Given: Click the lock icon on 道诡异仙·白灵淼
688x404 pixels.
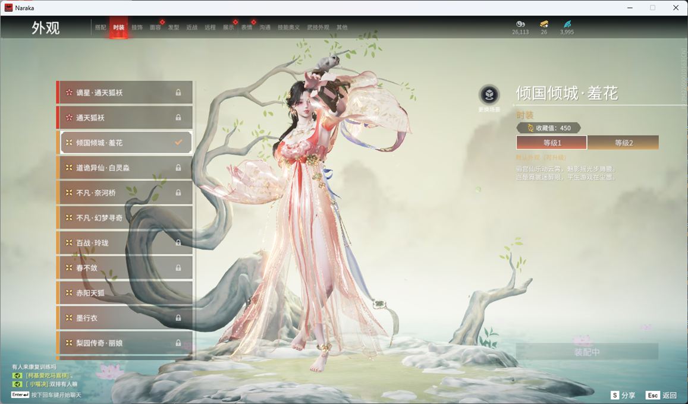Looking at the screenshot, I should tap(178, 168).
